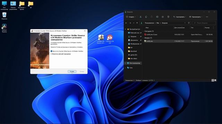This screenshot has width=222, height=124.
Task: Select css34_mw application file under Вчера
Action: 179,41
